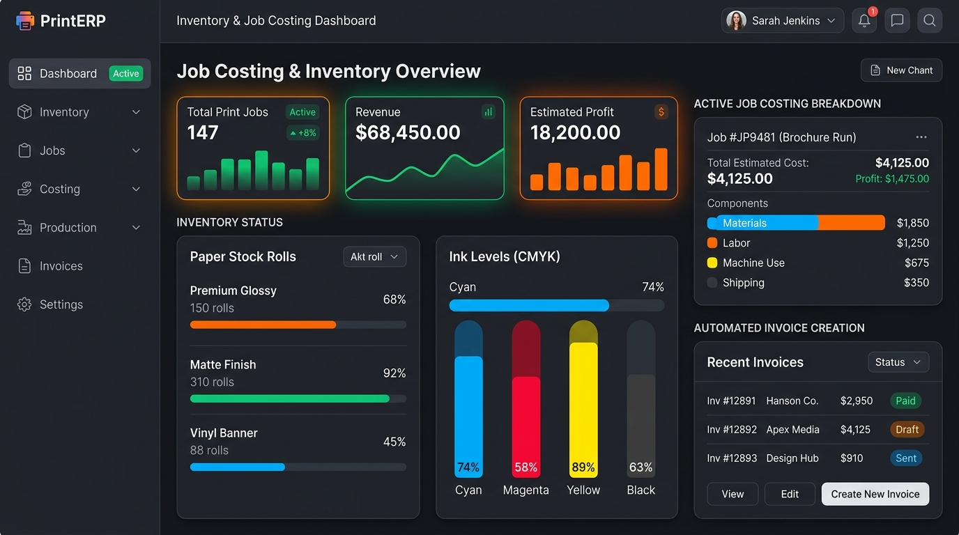
Task: Click the Premium Glossy stock progress bar
Action: [x=298, y=325]
